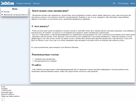Click phone number +79033821483
136x102 pixels.
click(6, 90)
